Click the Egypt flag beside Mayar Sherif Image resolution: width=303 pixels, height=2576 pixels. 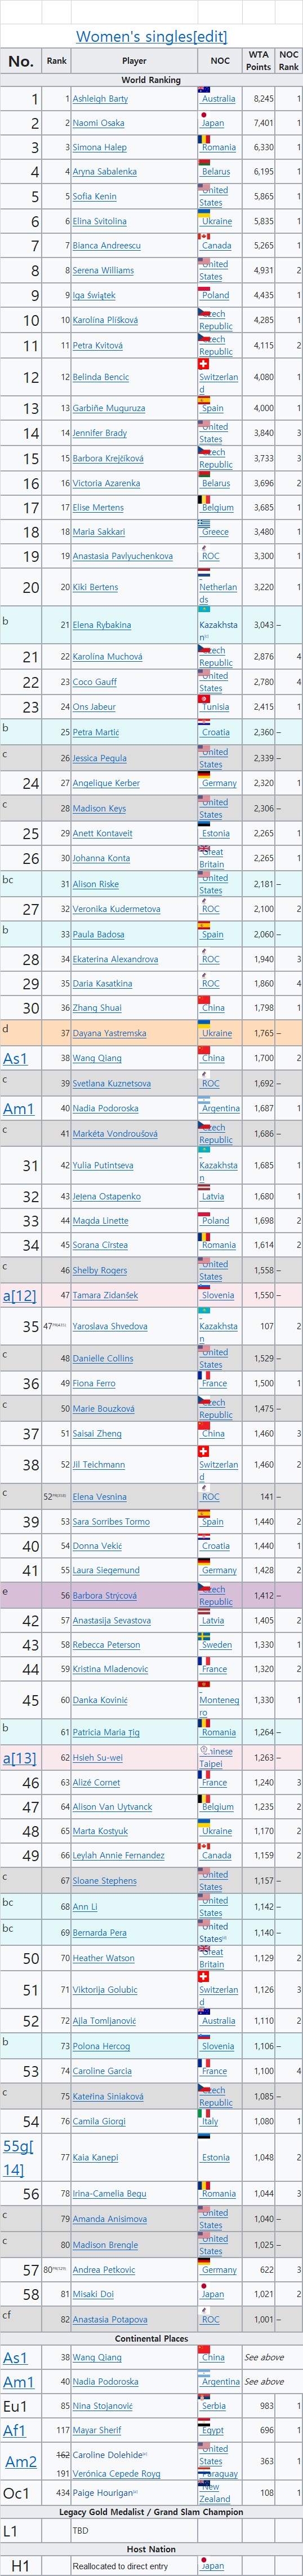tap(203, 2422)
